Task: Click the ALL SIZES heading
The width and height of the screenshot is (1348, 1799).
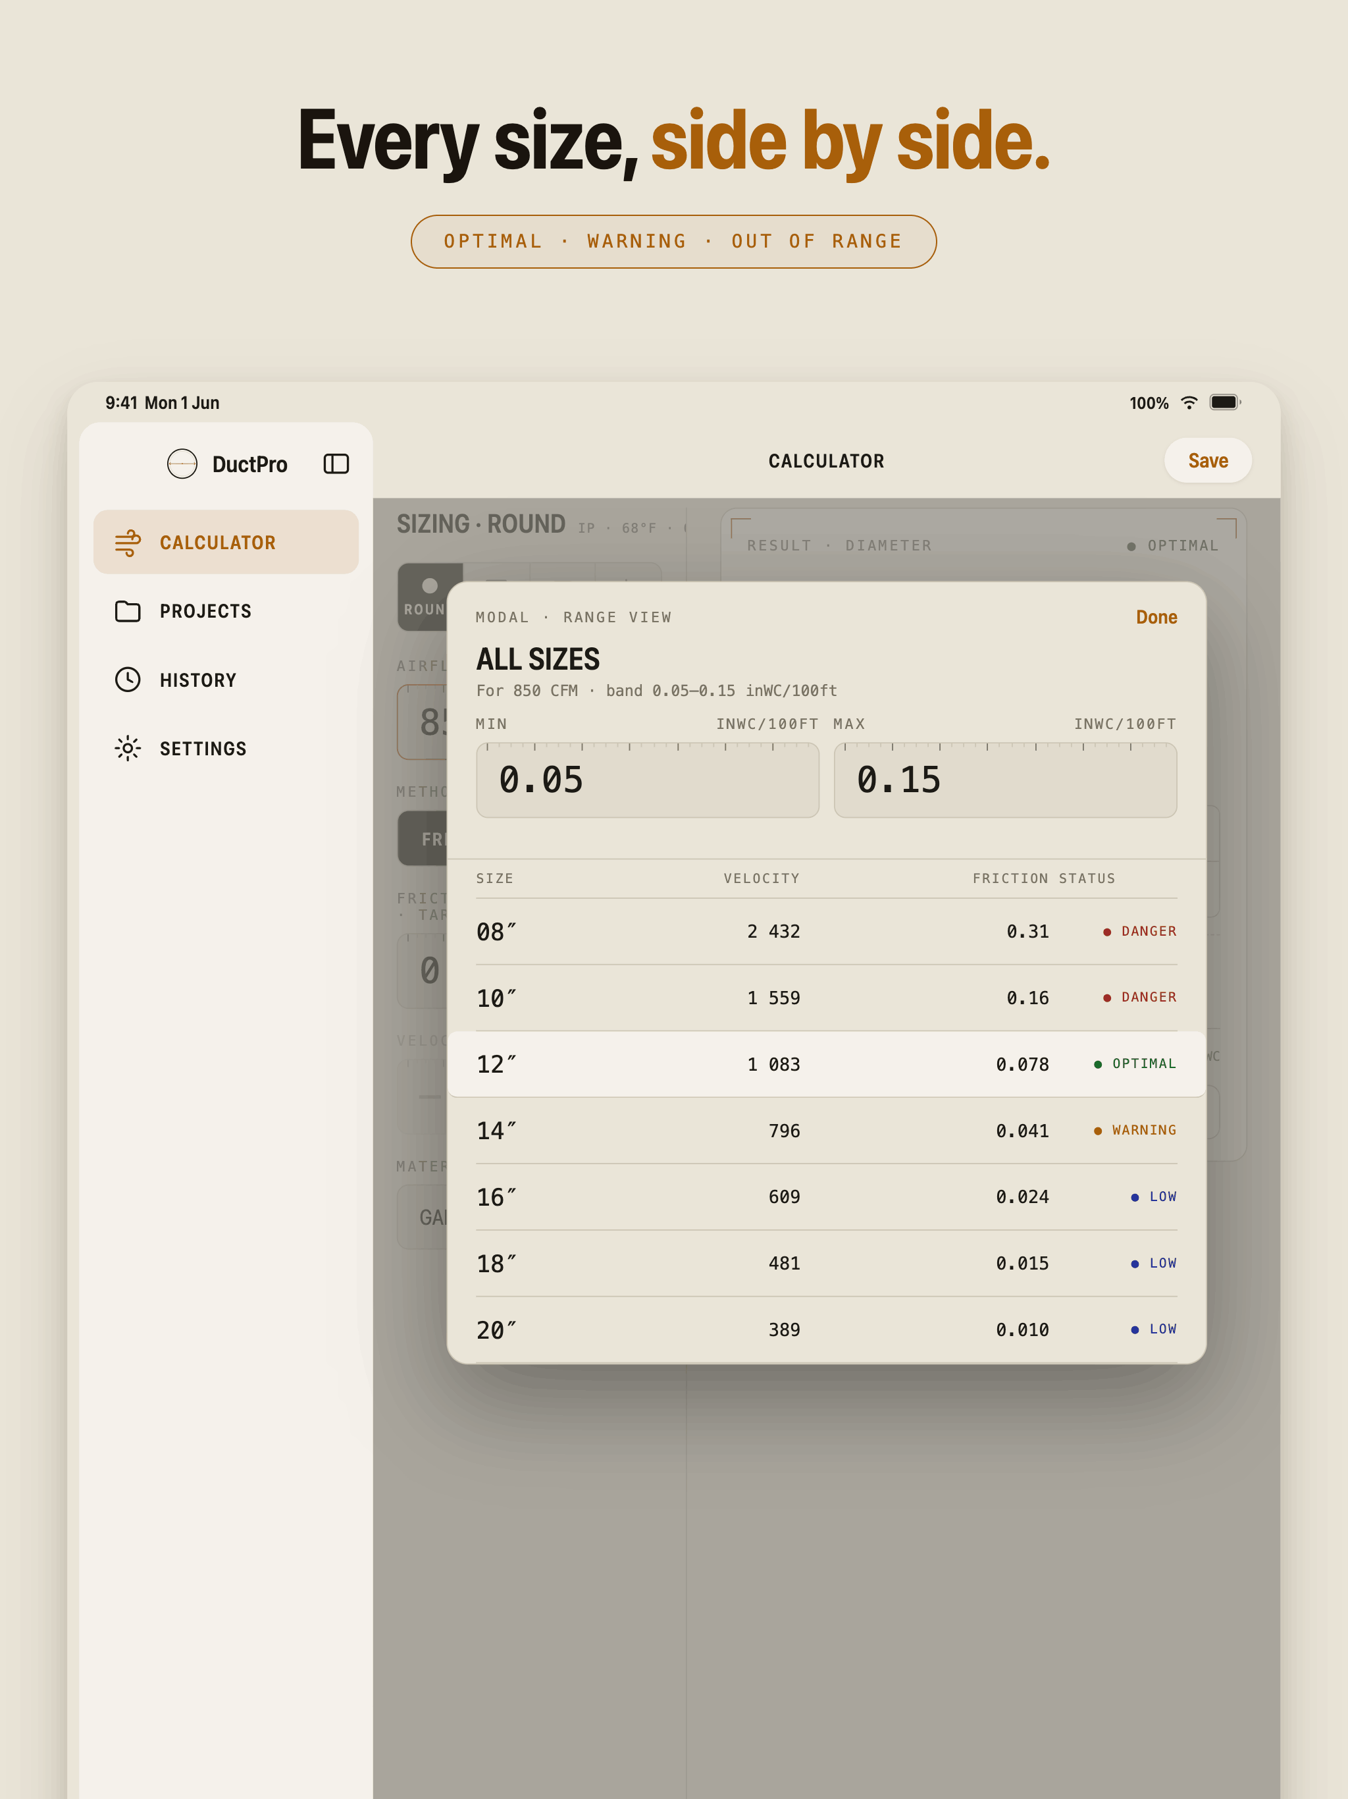Action: point(537,658)
